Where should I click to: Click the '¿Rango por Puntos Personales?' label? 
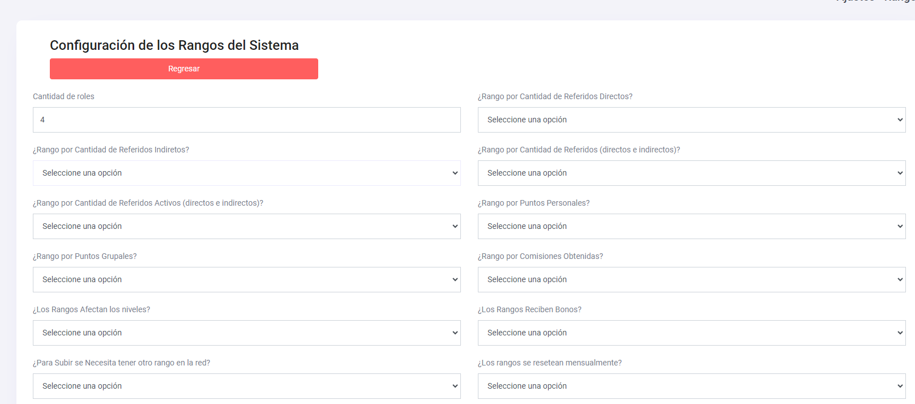533,203
